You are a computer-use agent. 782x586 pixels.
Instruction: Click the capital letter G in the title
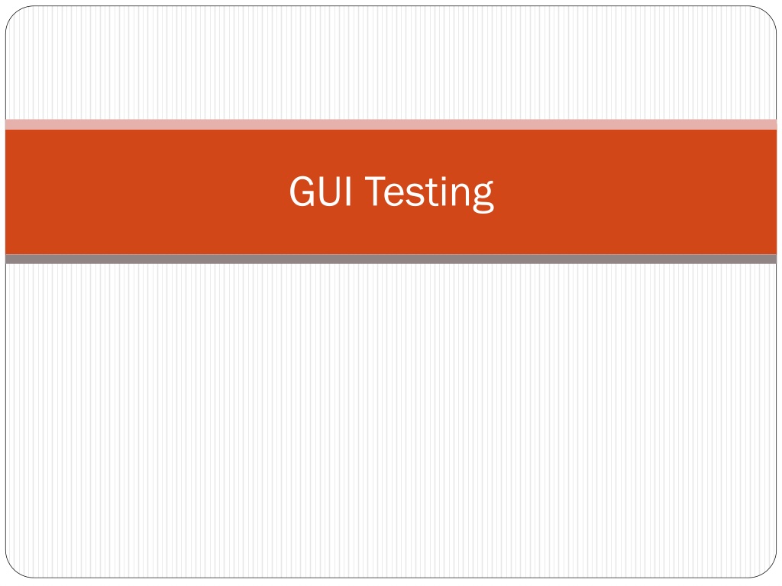click(x=301, y=191)
